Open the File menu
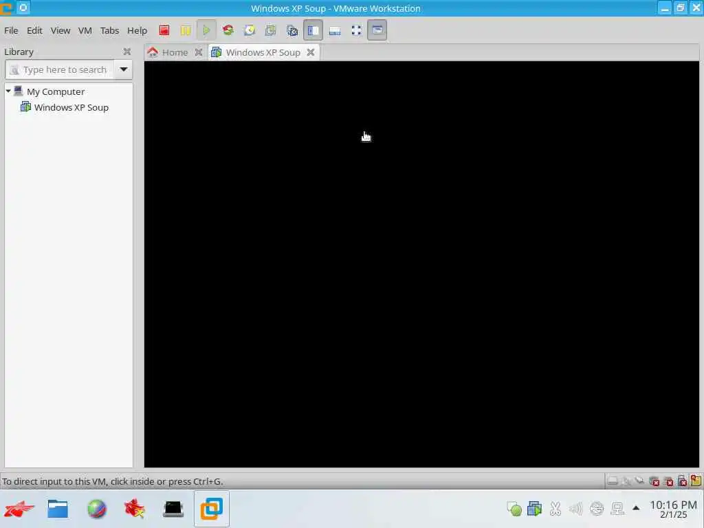704x528 pixels. [11, 30]
